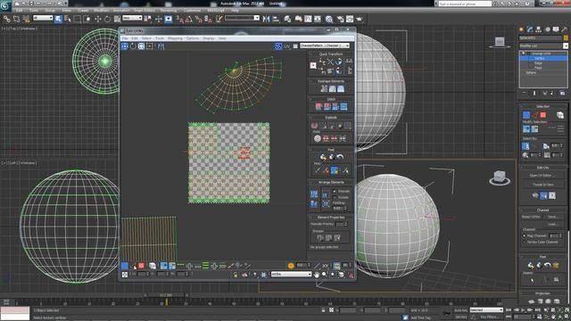Viewport: 571px width, 321px height.
Task: Select Polygon sub-object mode in UV editor bottom bar
Action: pos(141,266)
